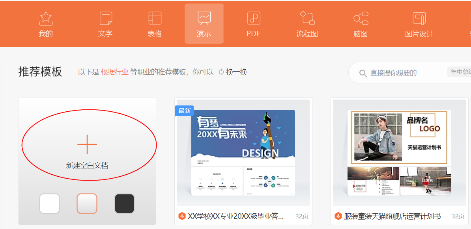Select the dark background theme swatch
471x229 pixels.
click(124, 203)
